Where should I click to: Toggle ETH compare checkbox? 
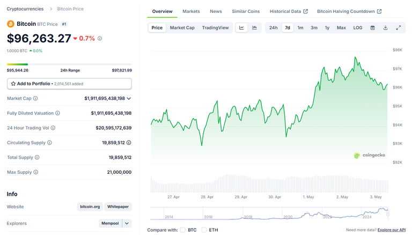(204, 230)
